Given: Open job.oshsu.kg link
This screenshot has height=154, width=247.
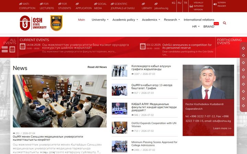Looking at the screenshot, I should point(161,6).
